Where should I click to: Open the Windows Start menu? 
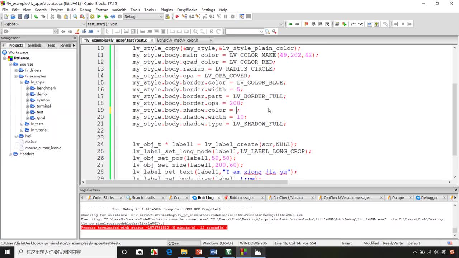point(7,252)
